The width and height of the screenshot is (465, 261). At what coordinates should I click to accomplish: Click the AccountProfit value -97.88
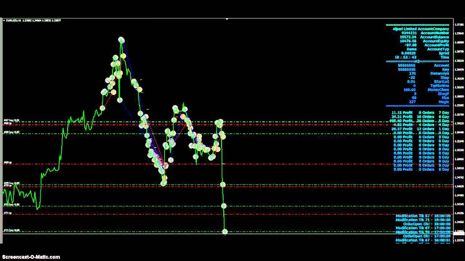[x=411, y=45]
